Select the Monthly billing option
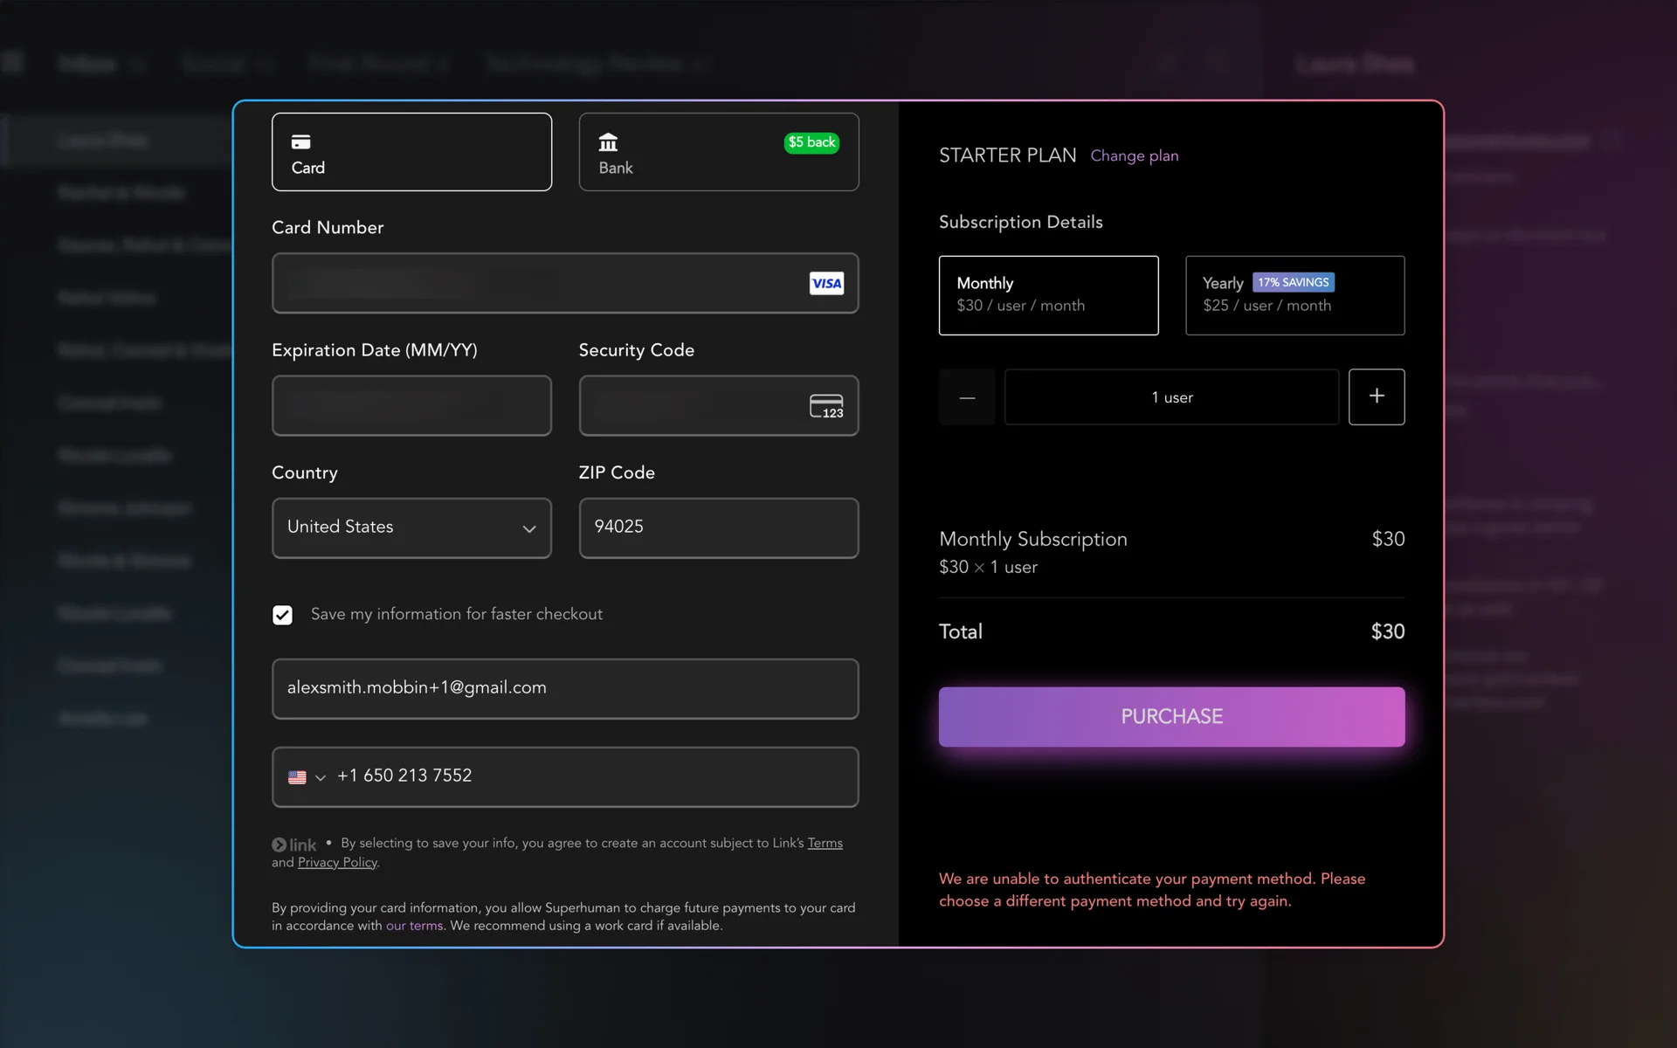 1047,295
